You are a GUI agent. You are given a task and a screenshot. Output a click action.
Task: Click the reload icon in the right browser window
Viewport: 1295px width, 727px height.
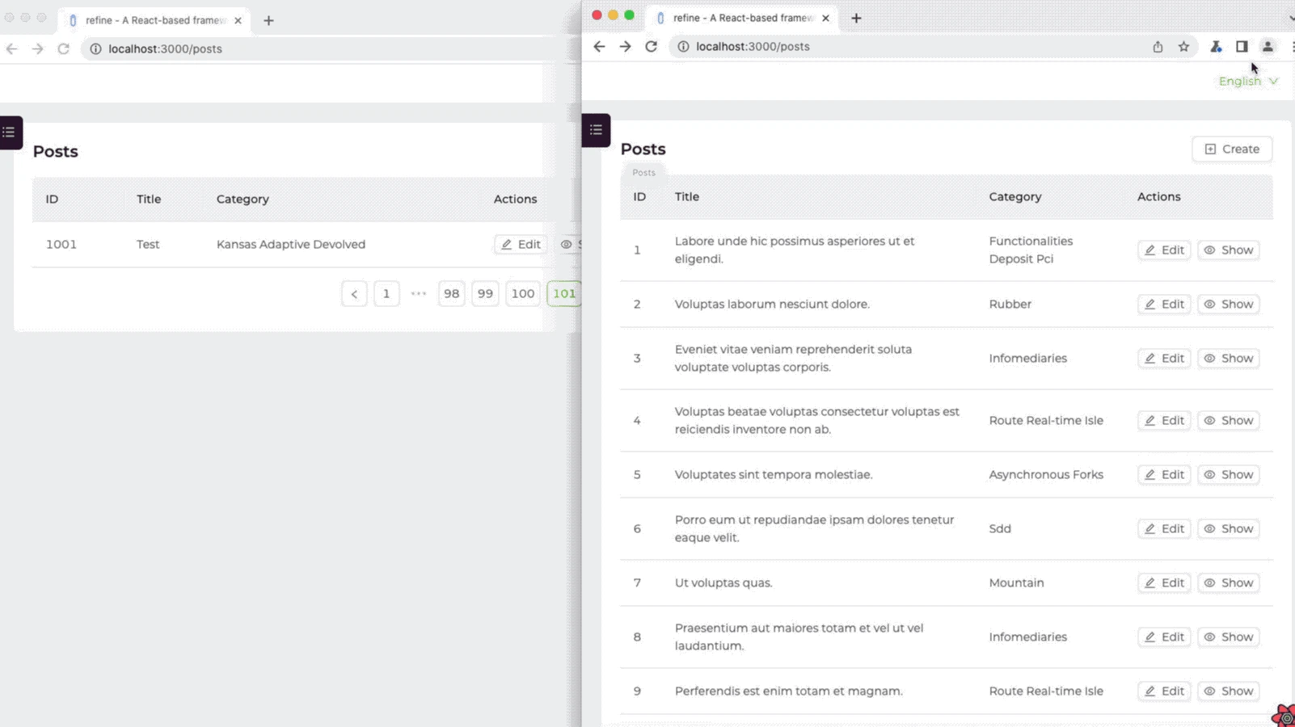point(652,46)
